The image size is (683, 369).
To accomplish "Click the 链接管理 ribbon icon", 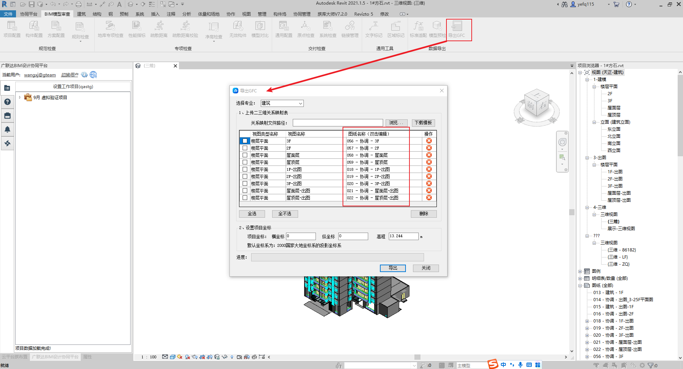I will click(350, 29).
